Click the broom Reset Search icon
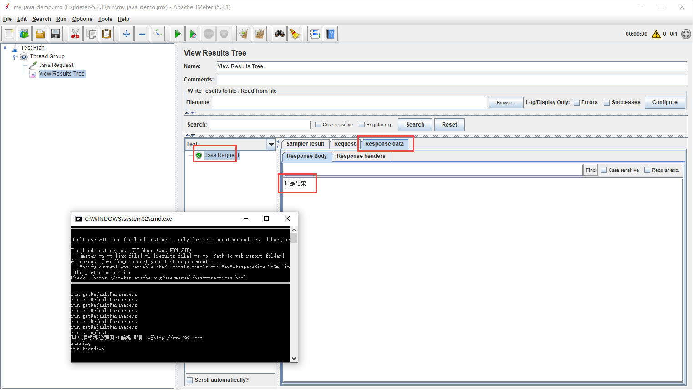The height and width of the screenshot is (390, 693). click(x=295, y=34)
